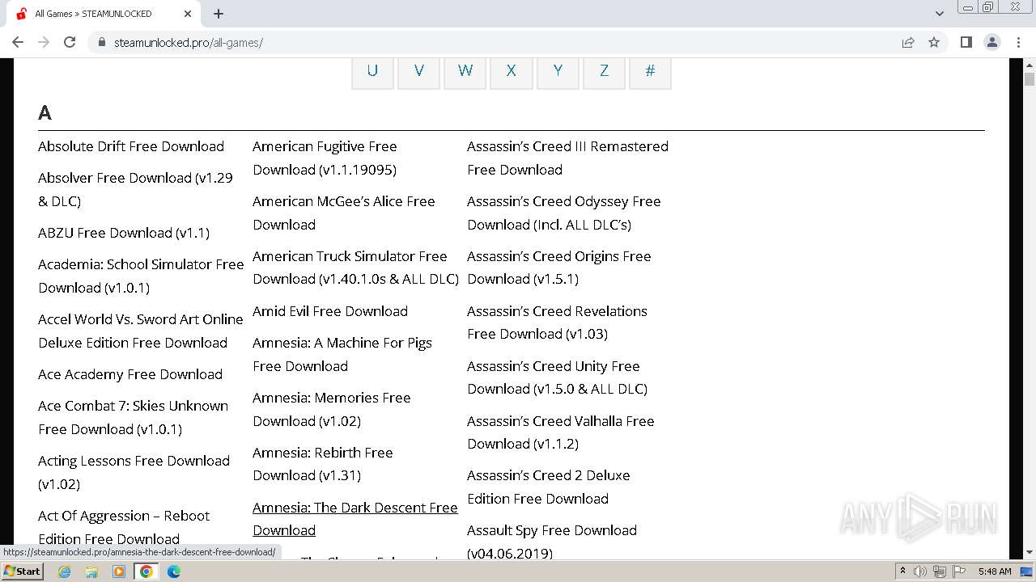Open Amnesia: Memories Free Download
This screenshot has width=1036, height=582.
click(332, 409)
